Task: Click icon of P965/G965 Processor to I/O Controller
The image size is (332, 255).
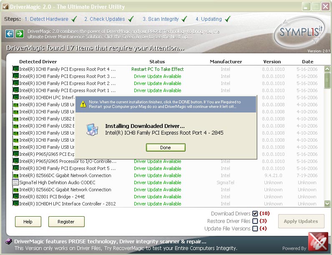Action: point(15,161)
